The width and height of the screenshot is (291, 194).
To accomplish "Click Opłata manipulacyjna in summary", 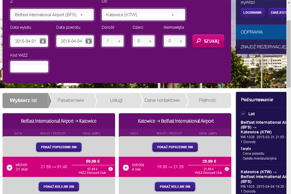I will coord(260,158).
